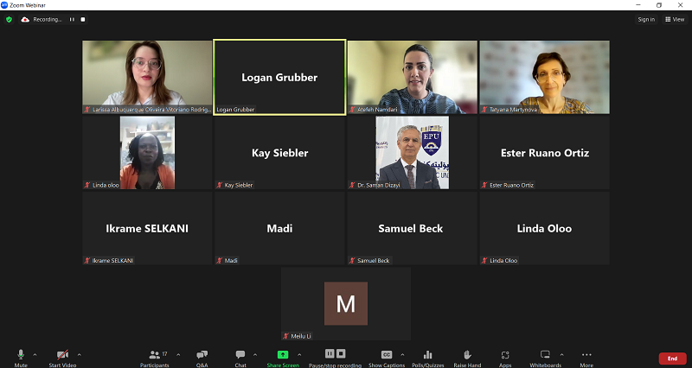Toggle Show Captions
The image size is (692, 368).
tap(387, 355)
